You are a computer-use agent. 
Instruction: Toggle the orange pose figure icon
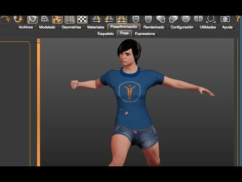click(57, 19)
